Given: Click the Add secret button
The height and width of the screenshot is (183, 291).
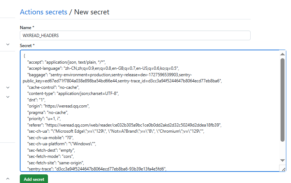Looking at the screenshot, I should (x=34, y=179).
